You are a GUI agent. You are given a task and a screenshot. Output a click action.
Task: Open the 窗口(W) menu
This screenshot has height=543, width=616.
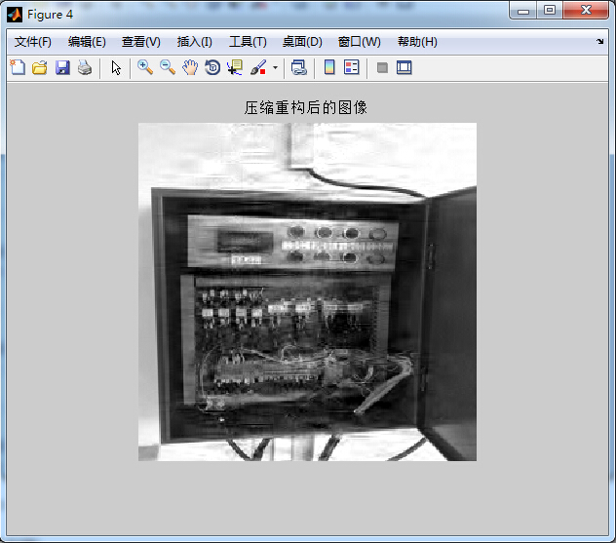360,42
